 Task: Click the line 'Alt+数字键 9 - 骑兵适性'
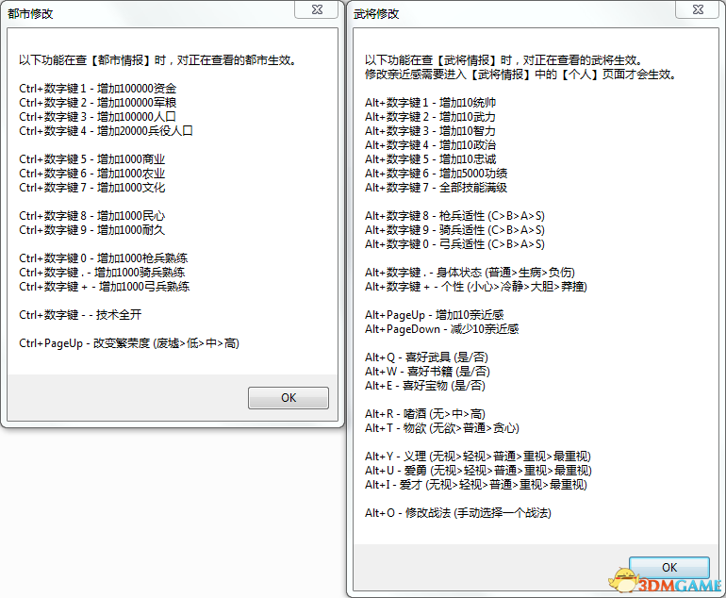[455, 230]
